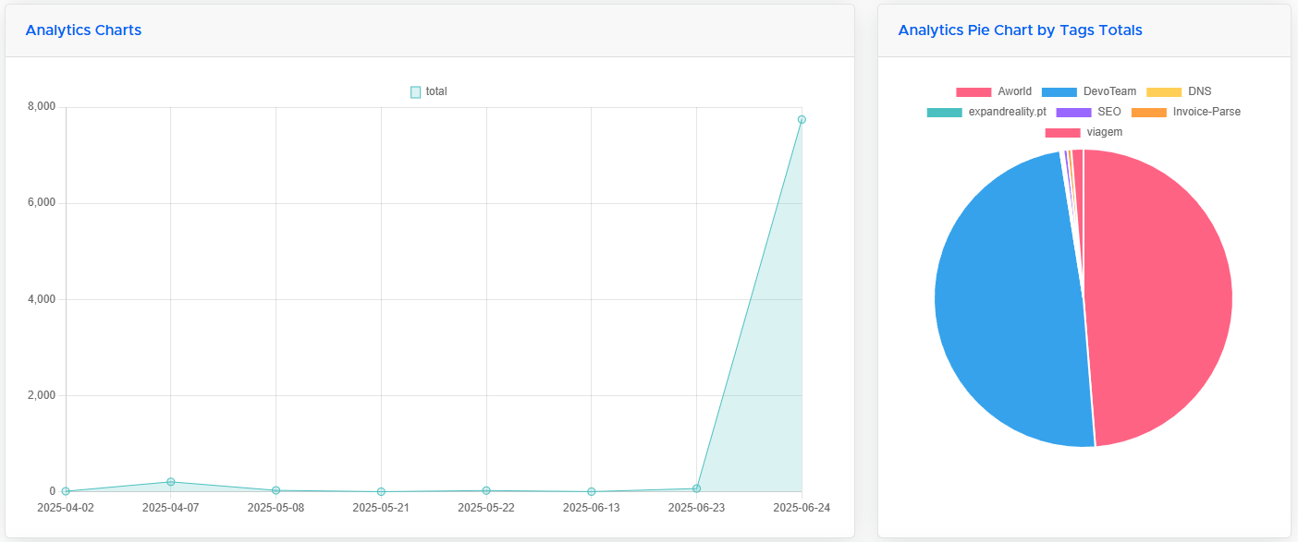
Task: Toggle DevoTeam legend entry
Action: pyautogui.click(x=1089, y=91)
